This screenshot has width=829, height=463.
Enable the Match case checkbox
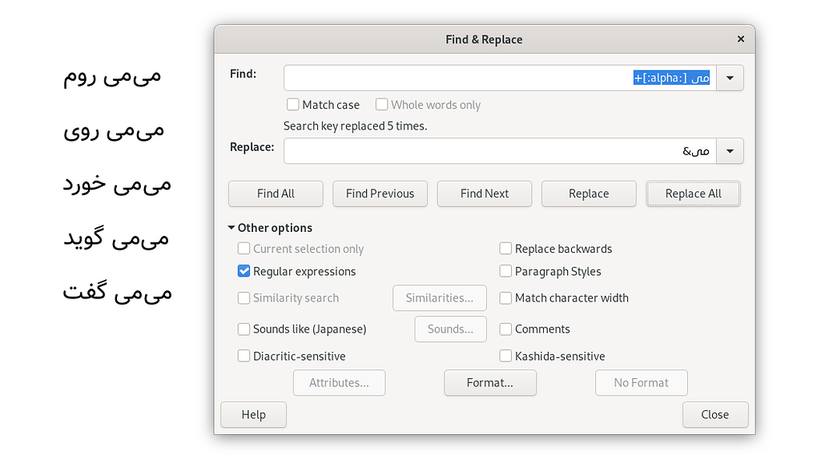click(x=293, y=104)
